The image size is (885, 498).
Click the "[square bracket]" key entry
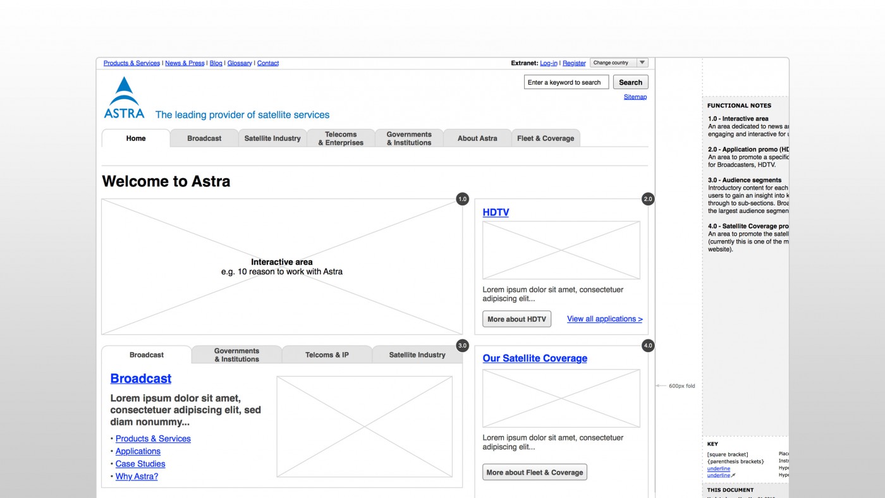tap(728, 454)
